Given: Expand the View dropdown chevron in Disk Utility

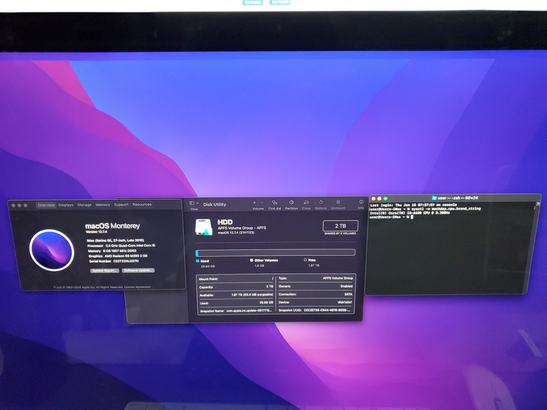Looking at the screenshot, I should click(198, 203).
